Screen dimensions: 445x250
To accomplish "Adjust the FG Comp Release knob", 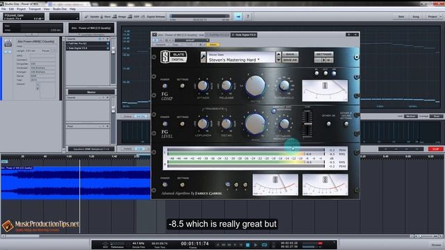I will tap(226, 85).
